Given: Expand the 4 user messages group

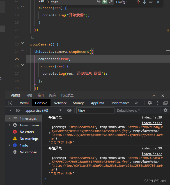Looking at the screenshot, I should tap(9, 125).
